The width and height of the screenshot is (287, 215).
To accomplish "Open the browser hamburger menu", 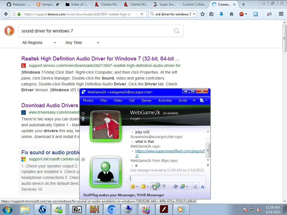I will [281, 14].
